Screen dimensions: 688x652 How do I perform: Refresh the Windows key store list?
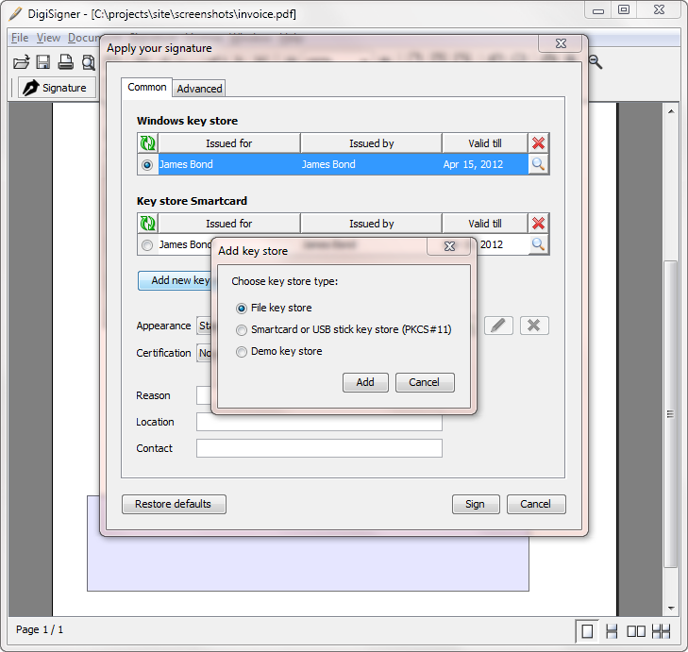147,143
